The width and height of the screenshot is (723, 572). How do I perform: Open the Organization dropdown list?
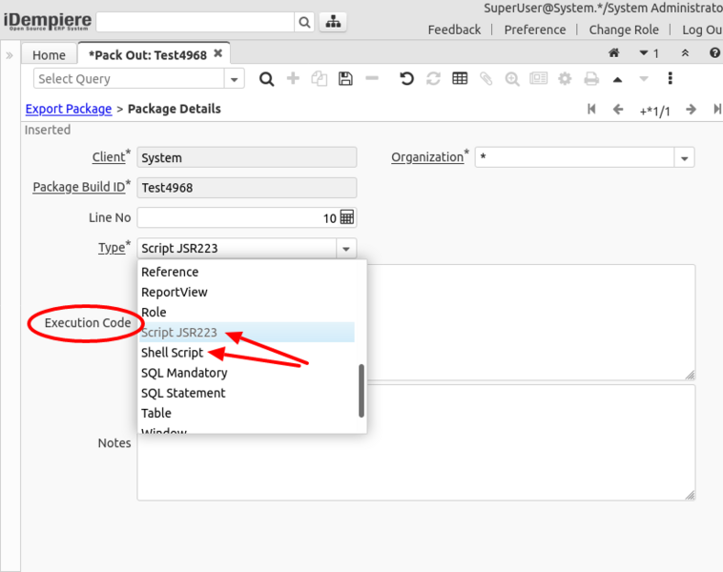(x=684, y=157)
